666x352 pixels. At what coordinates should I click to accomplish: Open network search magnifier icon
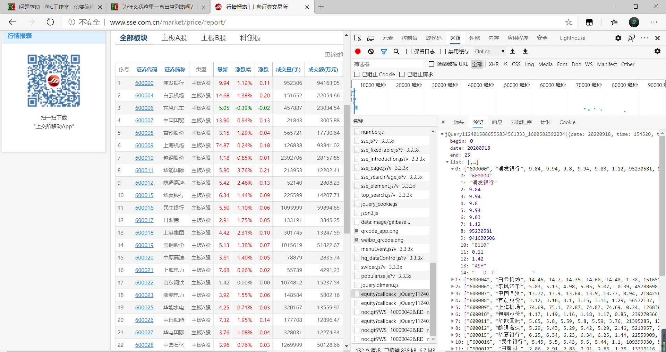pos(396,51)
